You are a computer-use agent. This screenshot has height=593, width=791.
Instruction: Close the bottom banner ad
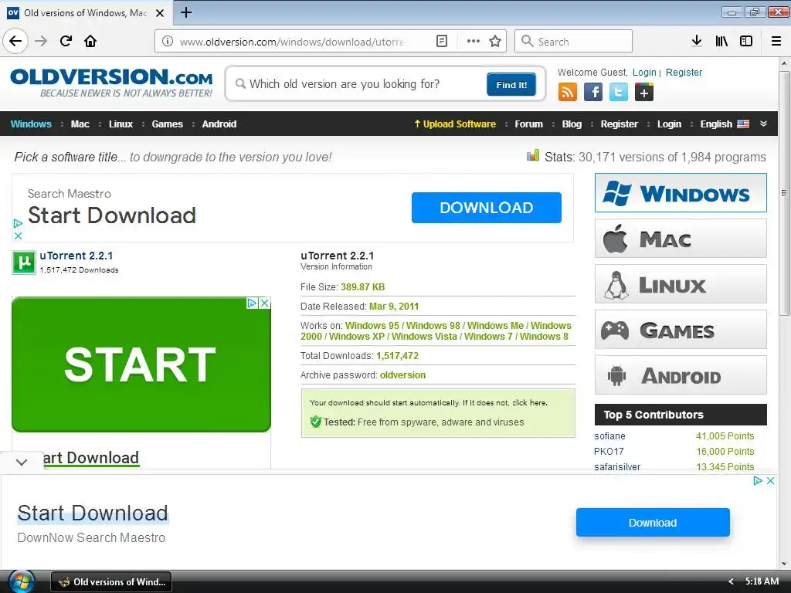pos(770,480)
